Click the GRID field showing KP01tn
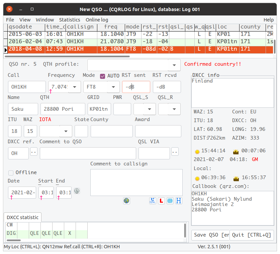This screenshot has width=280, height=254. (x=99, y=109)
